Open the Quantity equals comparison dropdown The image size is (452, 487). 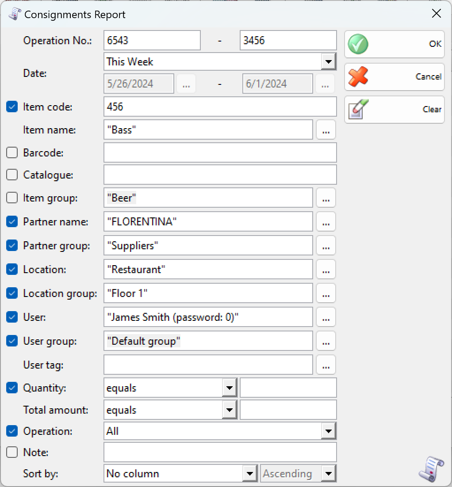pos(230,388)
